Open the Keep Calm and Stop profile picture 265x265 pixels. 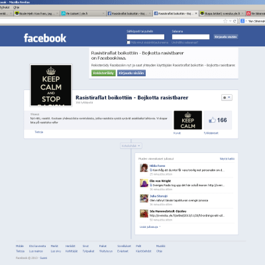point(51,85)
